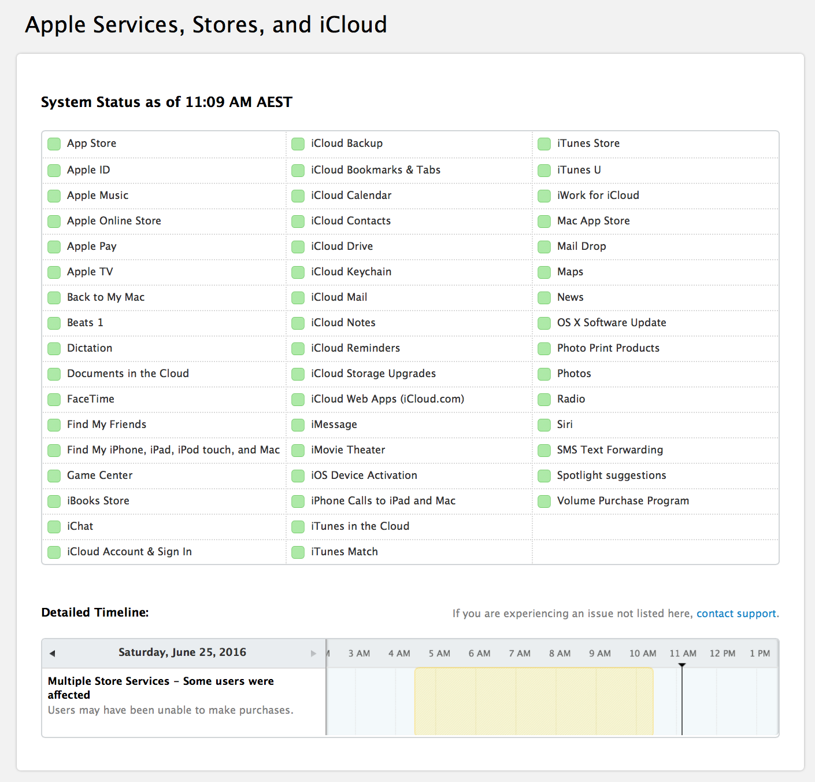Click the Apple Pay status indicator

coord(54,247)
